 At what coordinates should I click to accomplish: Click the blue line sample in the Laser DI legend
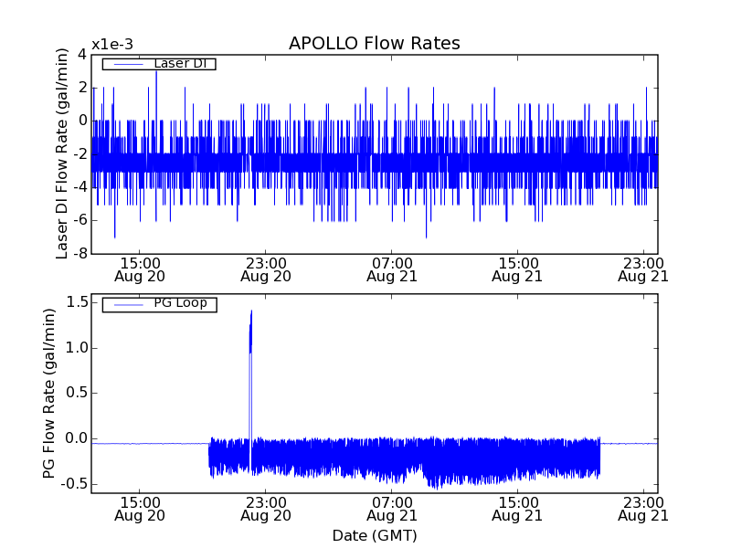tap(126, 64)
